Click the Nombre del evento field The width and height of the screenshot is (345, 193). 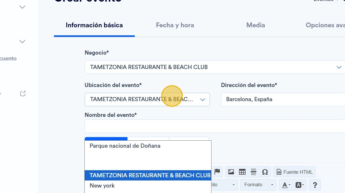click(215, 126)
